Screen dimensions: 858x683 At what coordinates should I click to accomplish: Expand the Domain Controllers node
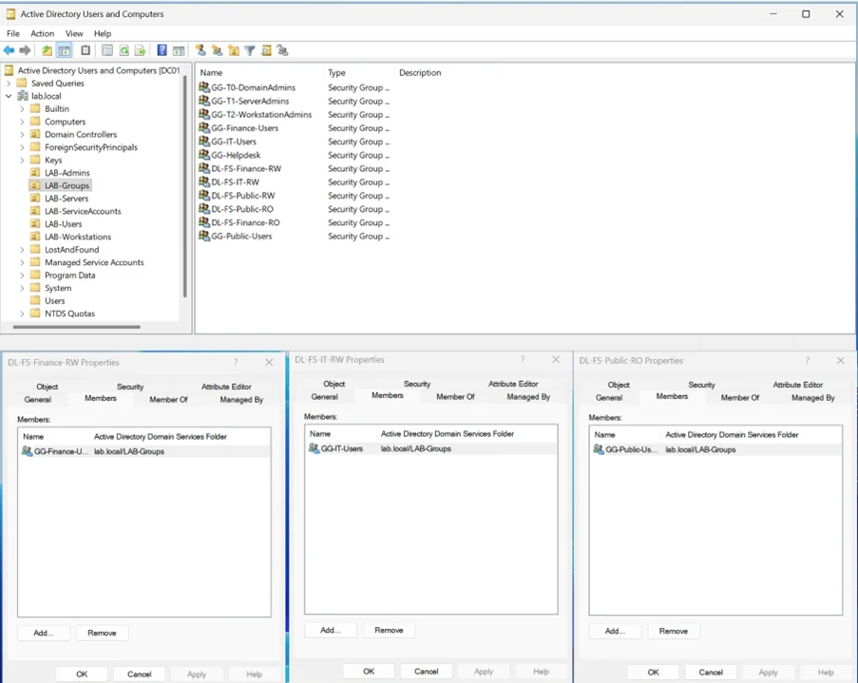(22, 134)
